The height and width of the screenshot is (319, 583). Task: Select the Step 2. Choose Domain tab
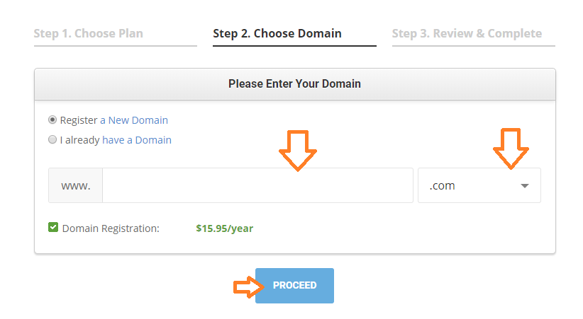[277, 33]
